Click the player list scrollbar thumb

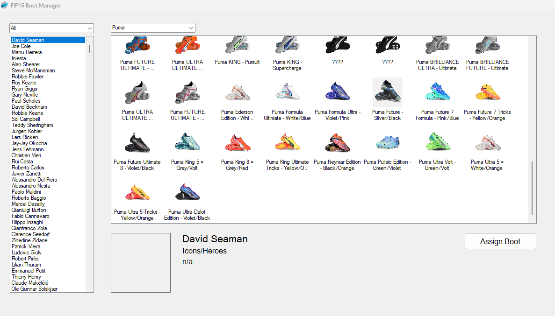89,49
